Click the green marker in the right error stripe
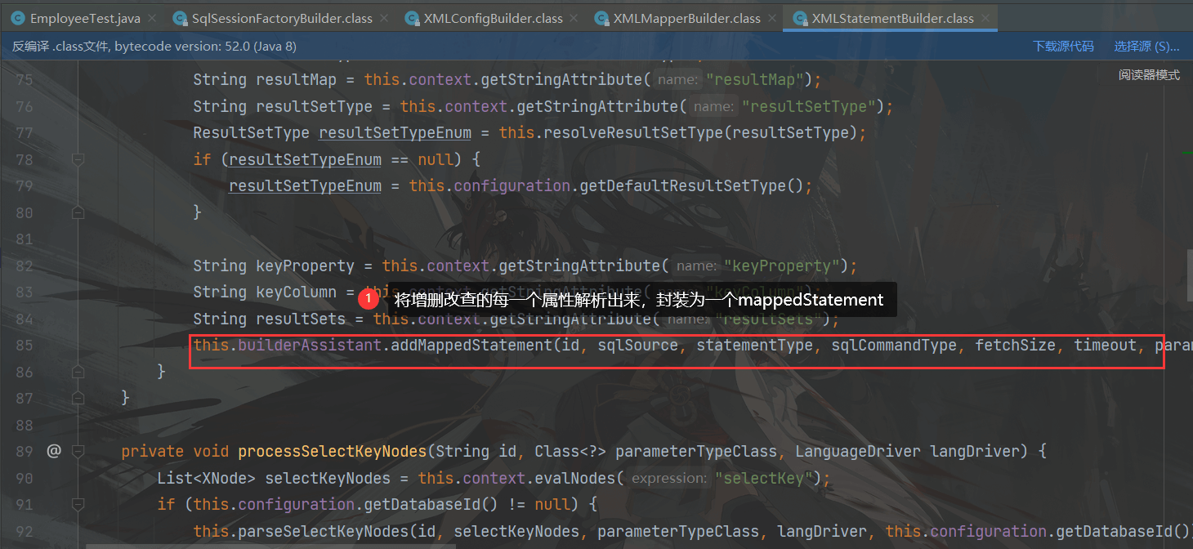 pyautogui.click(x=1187, y=153)
